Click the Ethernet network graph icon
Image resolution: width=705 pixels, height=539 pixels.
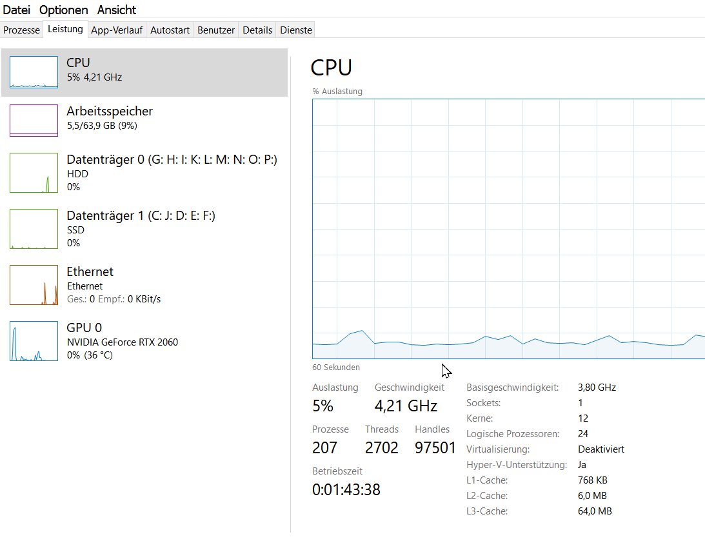tap(34, 285)
